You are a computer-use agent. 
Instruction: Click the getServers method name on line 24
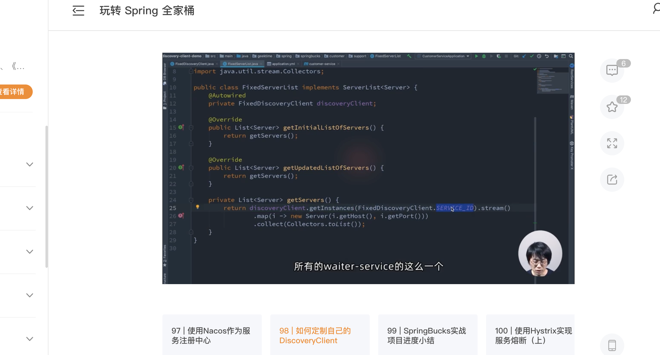pyautogui.click(x=305, y=200)
